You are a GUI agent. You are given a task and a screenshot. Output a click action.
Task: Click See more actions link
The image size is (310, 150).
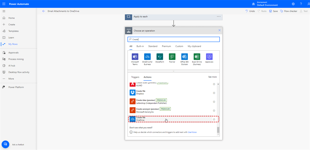click(213, 77)
